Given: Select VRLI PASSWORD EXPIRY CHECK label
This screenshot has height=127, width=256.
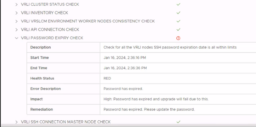Looking at the screenshot, I should click(x=52, y=38).
